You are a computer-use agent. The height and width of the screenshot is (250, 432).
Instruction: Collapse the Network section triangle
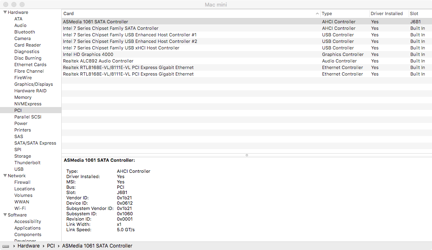5,176
